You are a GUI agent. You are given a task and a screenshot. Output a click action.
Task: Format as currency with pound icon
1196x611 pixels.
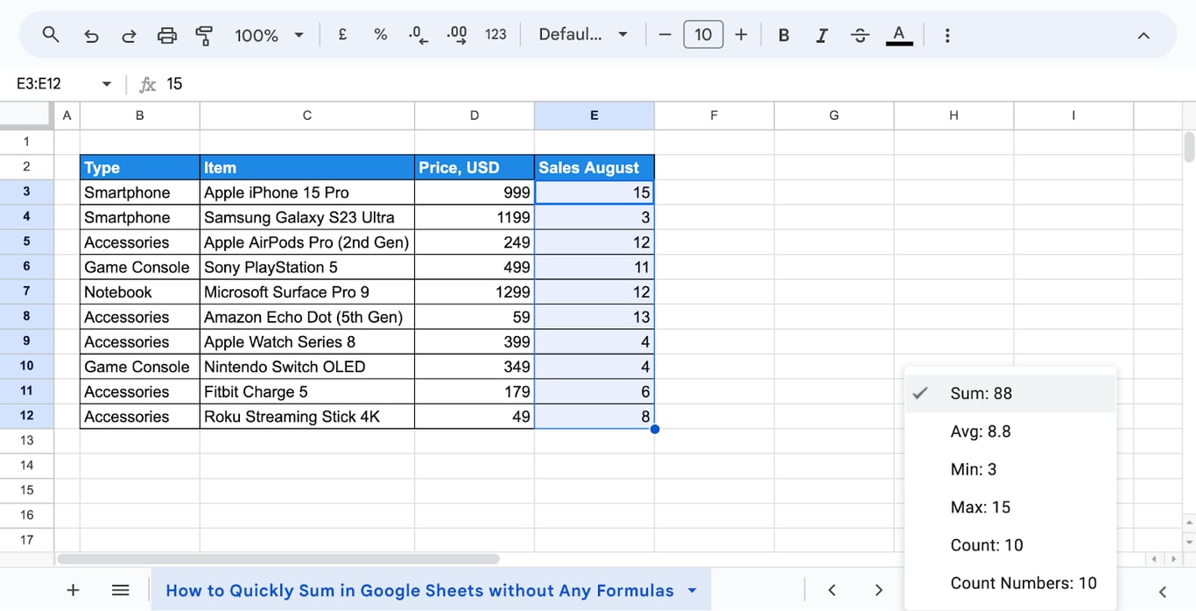point(342,35)
